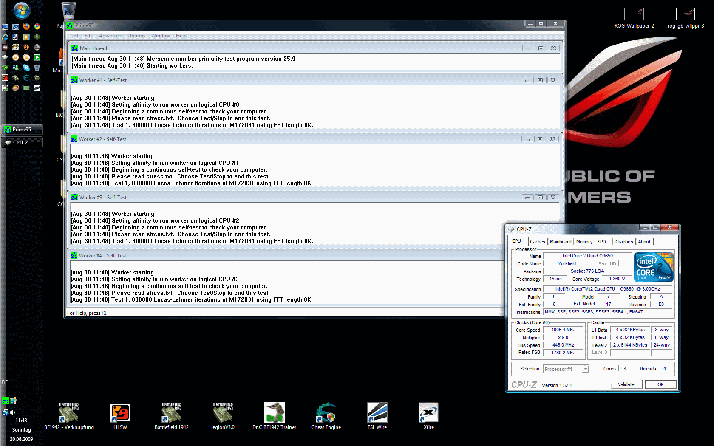Switch to the Mainboard tab

(x=561, y=242)
